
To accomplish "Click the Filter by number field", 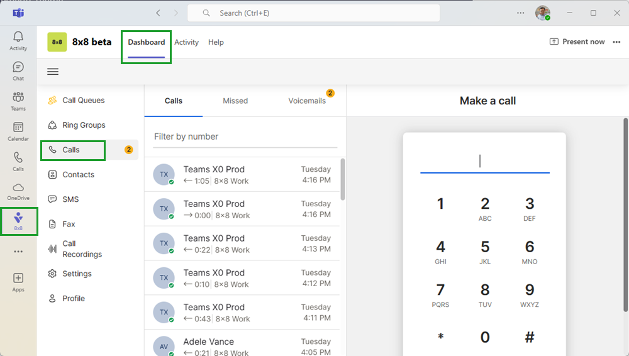I will point(245,136).
